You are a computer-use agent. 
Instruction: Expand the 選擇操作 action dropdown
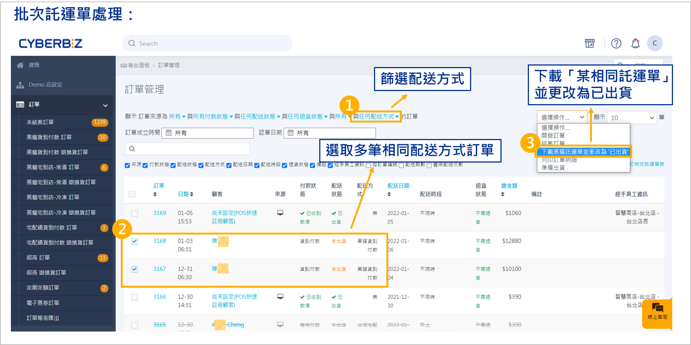coord(562,117)
